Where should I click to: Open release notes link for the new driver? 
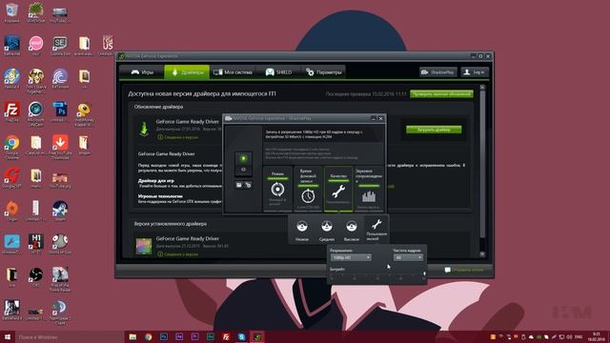pyautogui.click(x=178, y=137)
